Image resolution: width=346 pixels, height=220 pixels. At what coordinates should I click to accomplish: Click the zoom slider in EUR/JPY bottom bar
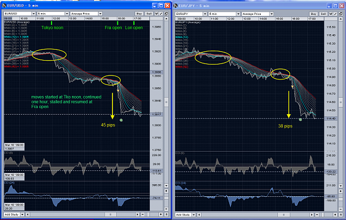click(323, 214)
